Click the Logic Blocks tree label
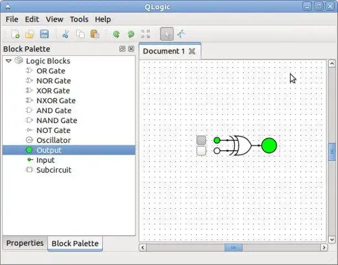 pyautogui.click(x=48, y=61)
